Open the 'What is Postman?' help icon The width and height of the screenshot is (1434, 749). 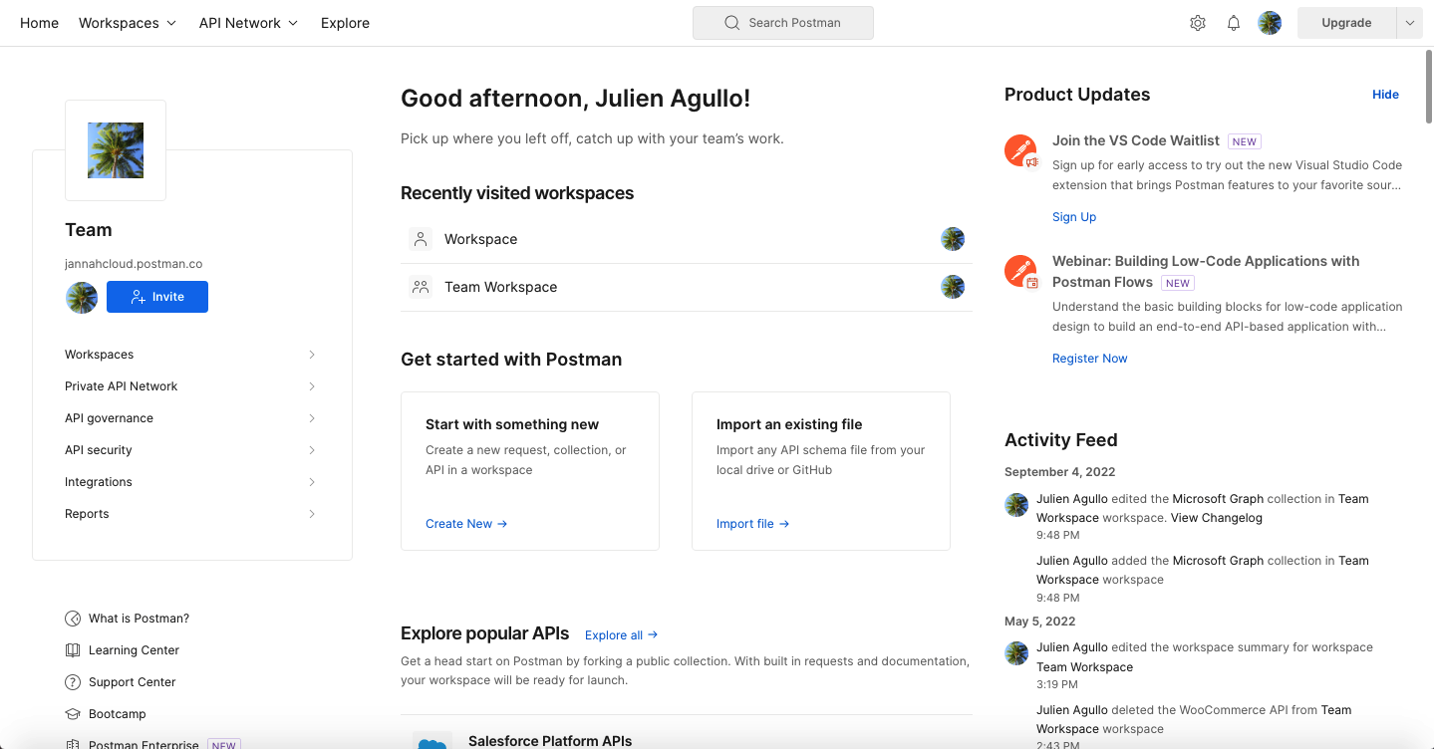click(72, 618)
